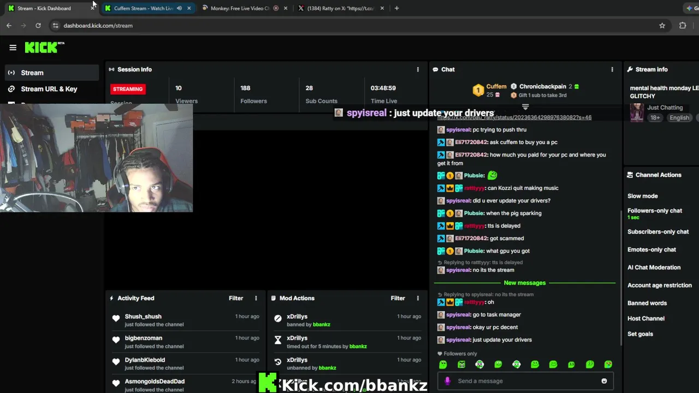Click the ban icon next to xDrillys
The height and width of the screenshot is (393, 699).
point(277,318)
